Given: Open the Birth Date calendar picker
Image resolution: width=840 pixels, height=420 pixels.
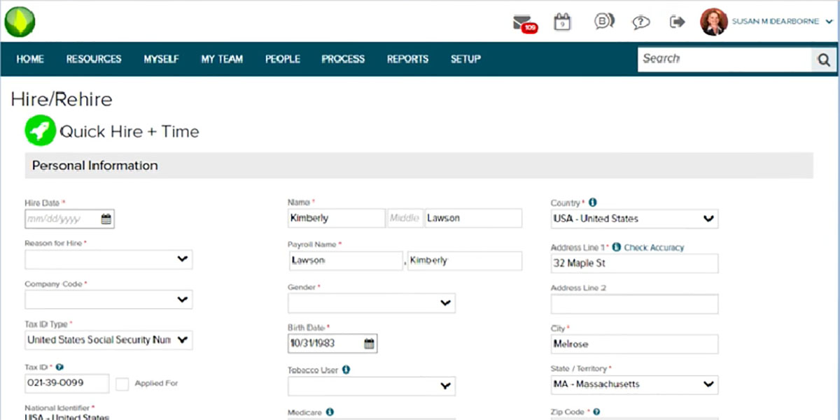Looking at the screenshot, I should click(369, 343).
